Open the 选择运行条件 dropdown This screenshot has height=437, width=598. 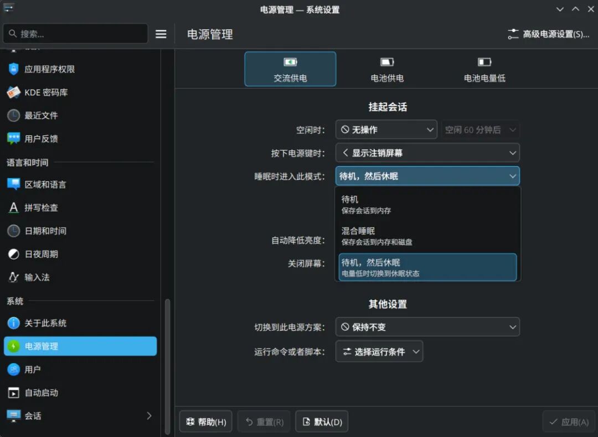pos(379,351)
